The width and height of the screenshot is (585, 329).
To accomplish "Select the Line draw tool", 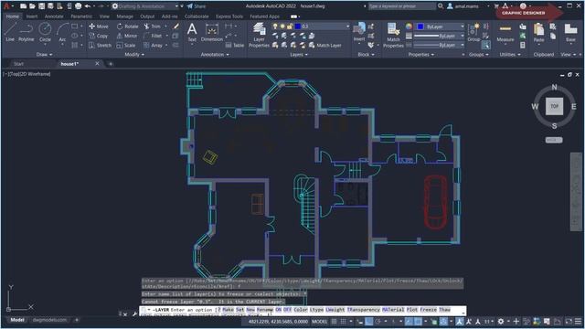I will (10, 31).
